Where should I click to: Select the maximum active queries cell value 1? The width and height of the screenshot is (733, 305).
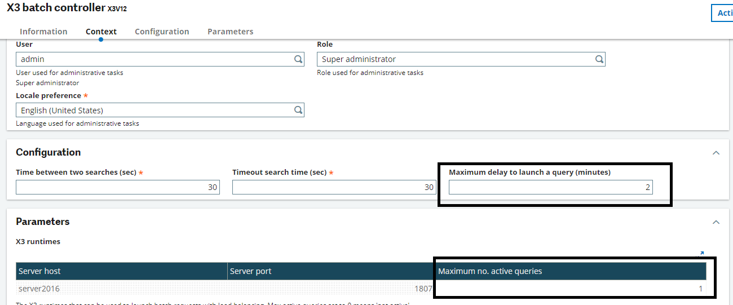click(571, 289)
